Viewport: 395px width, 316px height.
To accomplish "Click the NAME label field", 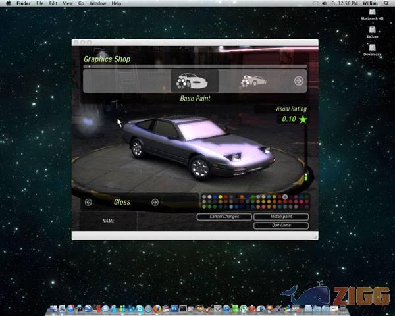I will [109, 221].
